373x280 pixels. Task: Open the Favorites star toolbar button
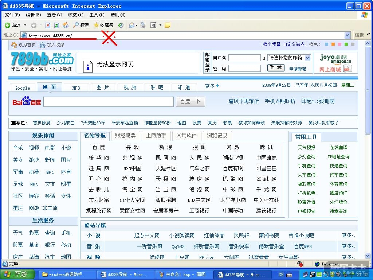click(103, 25)
